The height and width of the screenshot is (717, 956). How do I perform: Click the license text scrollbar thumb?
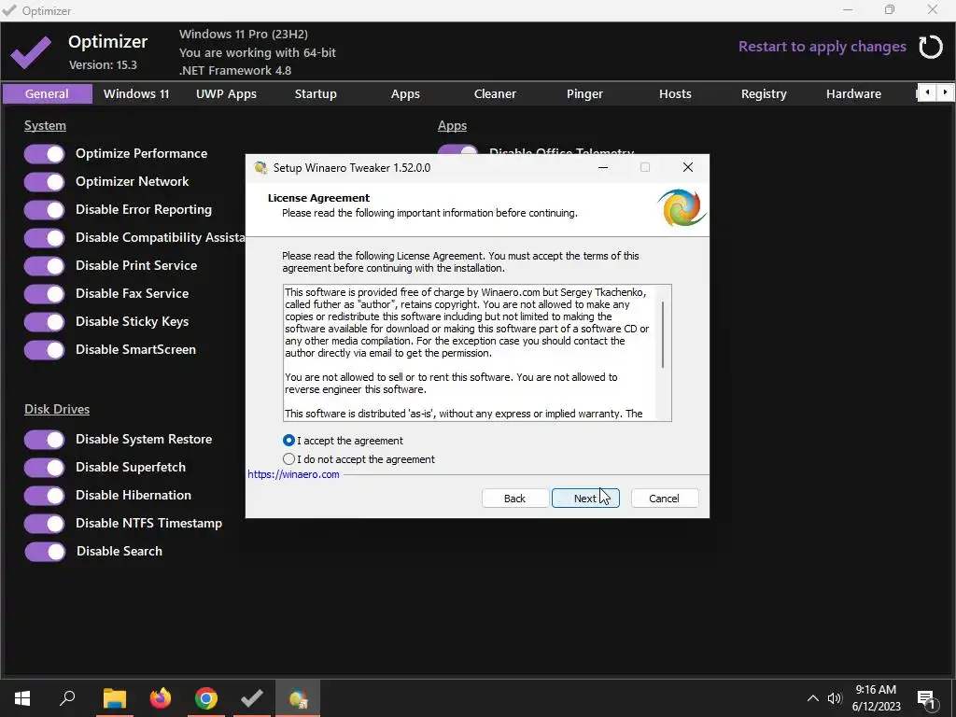(663, 334)
